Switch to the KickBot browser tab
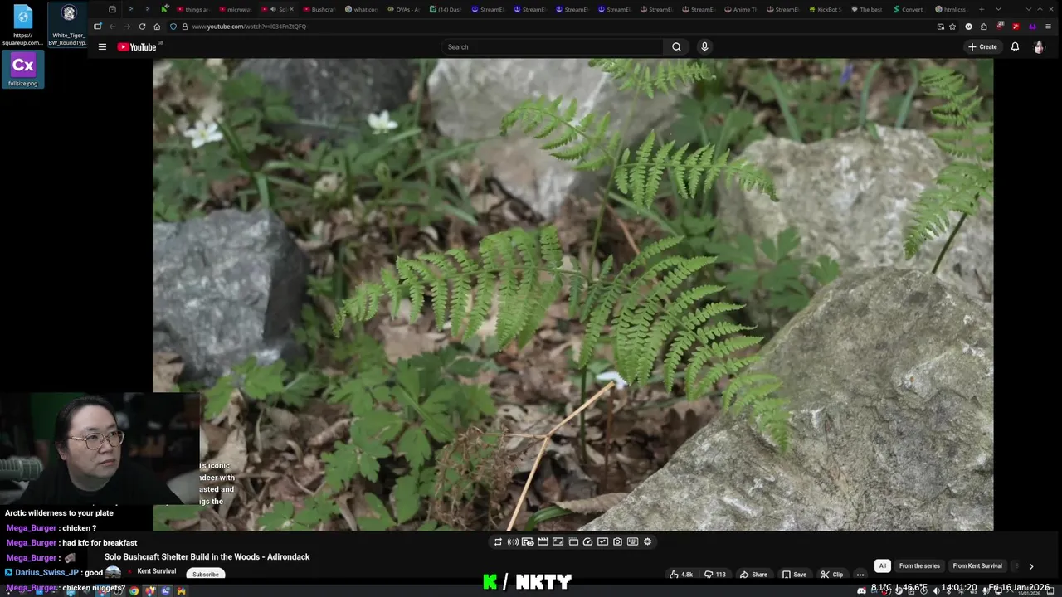The image size is (1062, 597). pyautogui.click(x=825, y=9)
